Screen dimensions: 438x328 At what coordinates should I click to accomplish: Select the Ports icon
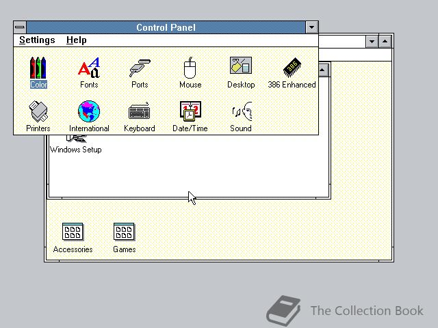[140, 68]
